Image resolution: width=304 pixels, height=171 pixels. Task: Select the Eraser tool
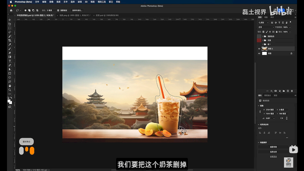[x=10, y=53]
